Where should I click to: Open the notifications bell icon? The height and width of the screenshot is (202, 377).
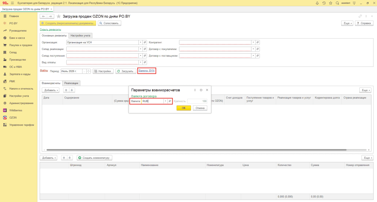point(317,3)
